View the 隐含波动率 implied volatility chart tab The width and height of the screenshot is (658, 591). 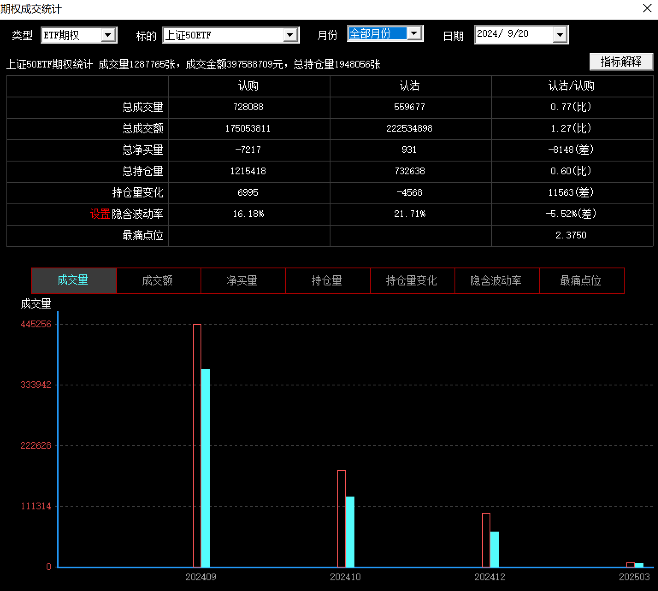pos(497,281)
